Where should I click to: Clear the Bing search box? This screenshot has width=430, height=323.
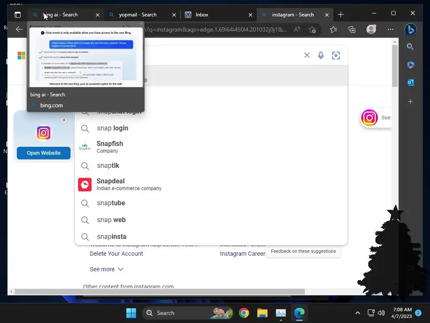coord(307,55)
